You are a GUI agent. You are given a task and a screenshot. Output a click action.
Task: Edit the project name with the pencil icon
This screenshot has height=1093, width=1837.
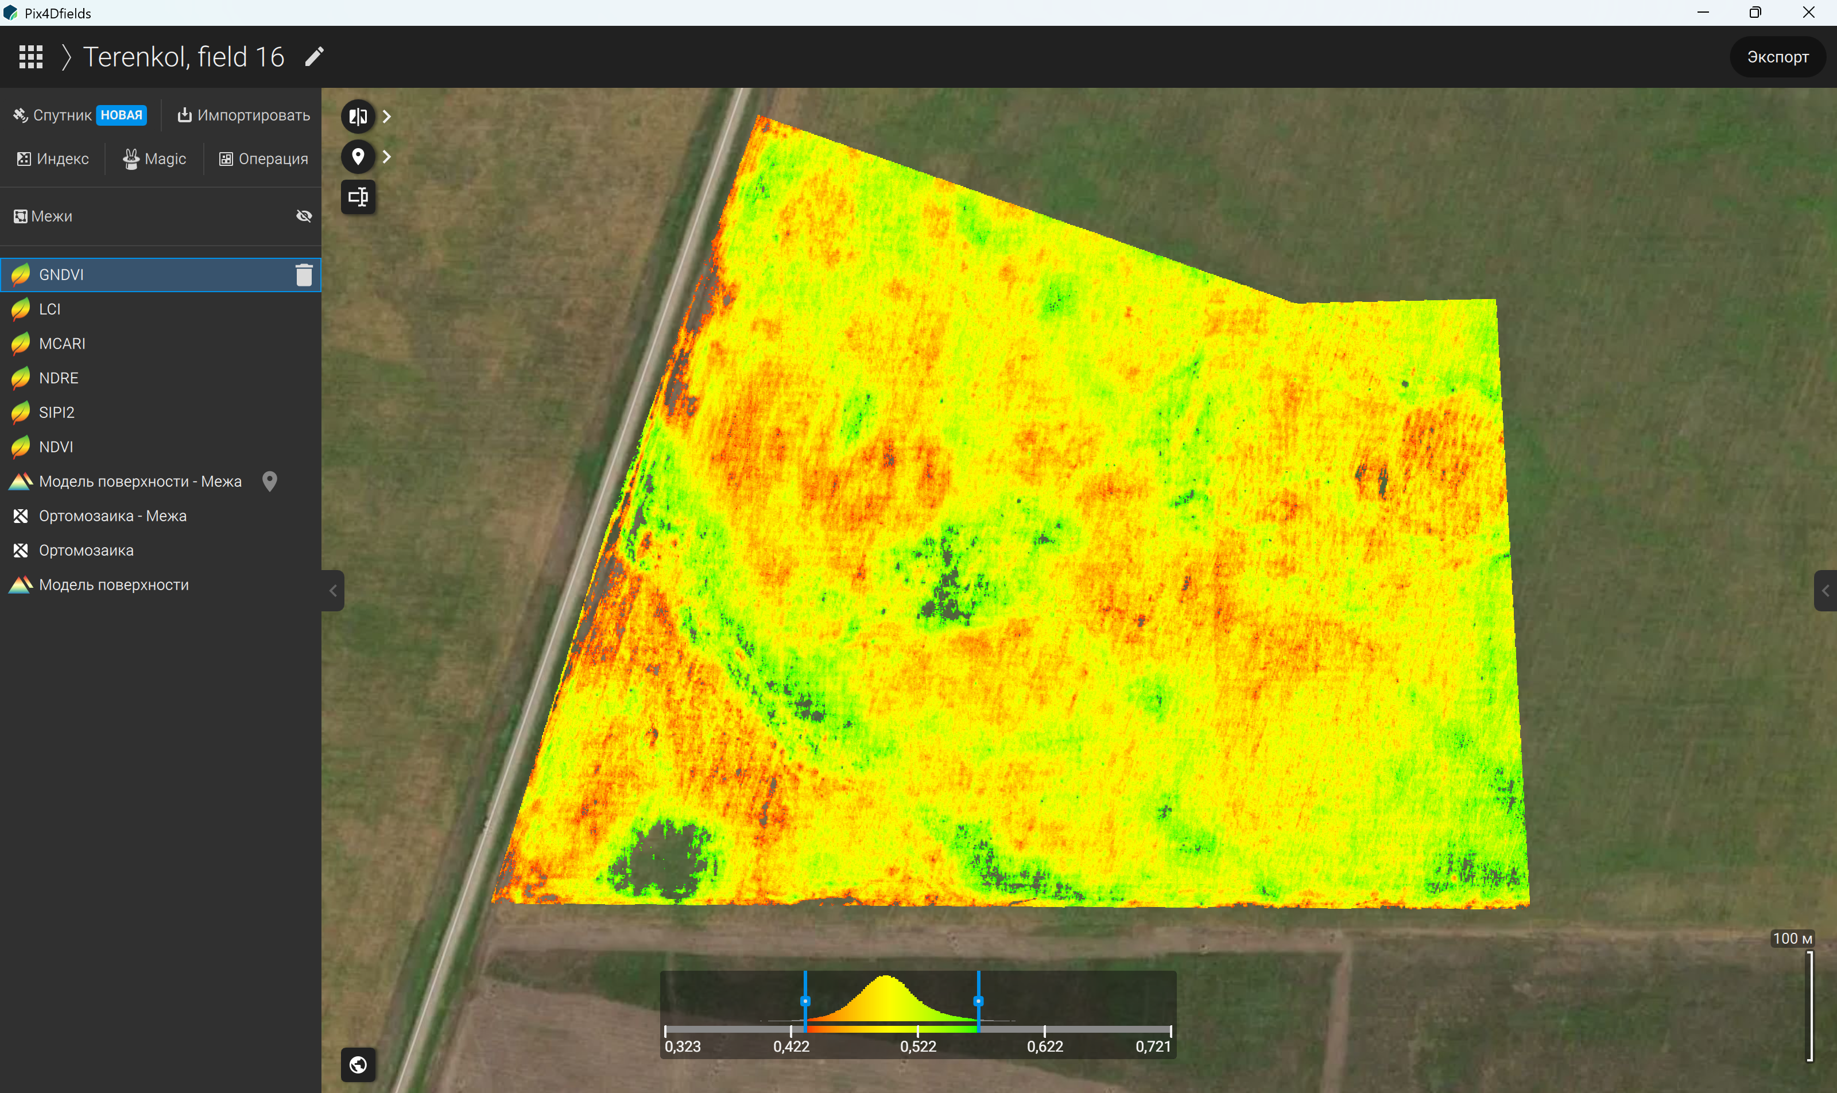coord(315,57)
